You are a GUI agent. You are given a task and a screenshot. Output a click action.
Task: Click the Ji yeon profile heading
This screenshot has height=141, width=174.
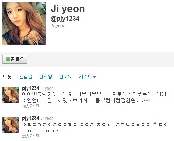(x=68, y=9)
